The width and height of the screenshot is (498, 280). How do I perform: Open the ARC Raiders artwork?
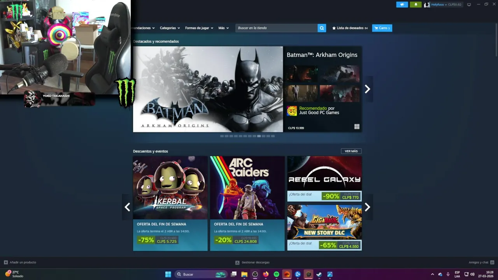[x=247, y=188]
